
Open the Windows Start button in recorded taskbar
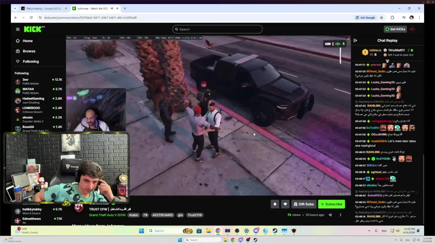click(x=141, y=231)
